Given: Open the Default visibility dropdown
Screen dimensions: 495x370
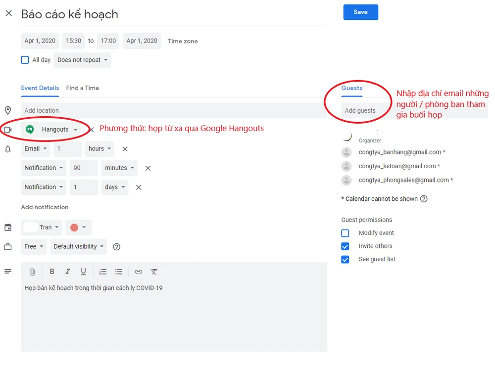Looking at the screenshot, I should 78,246.
